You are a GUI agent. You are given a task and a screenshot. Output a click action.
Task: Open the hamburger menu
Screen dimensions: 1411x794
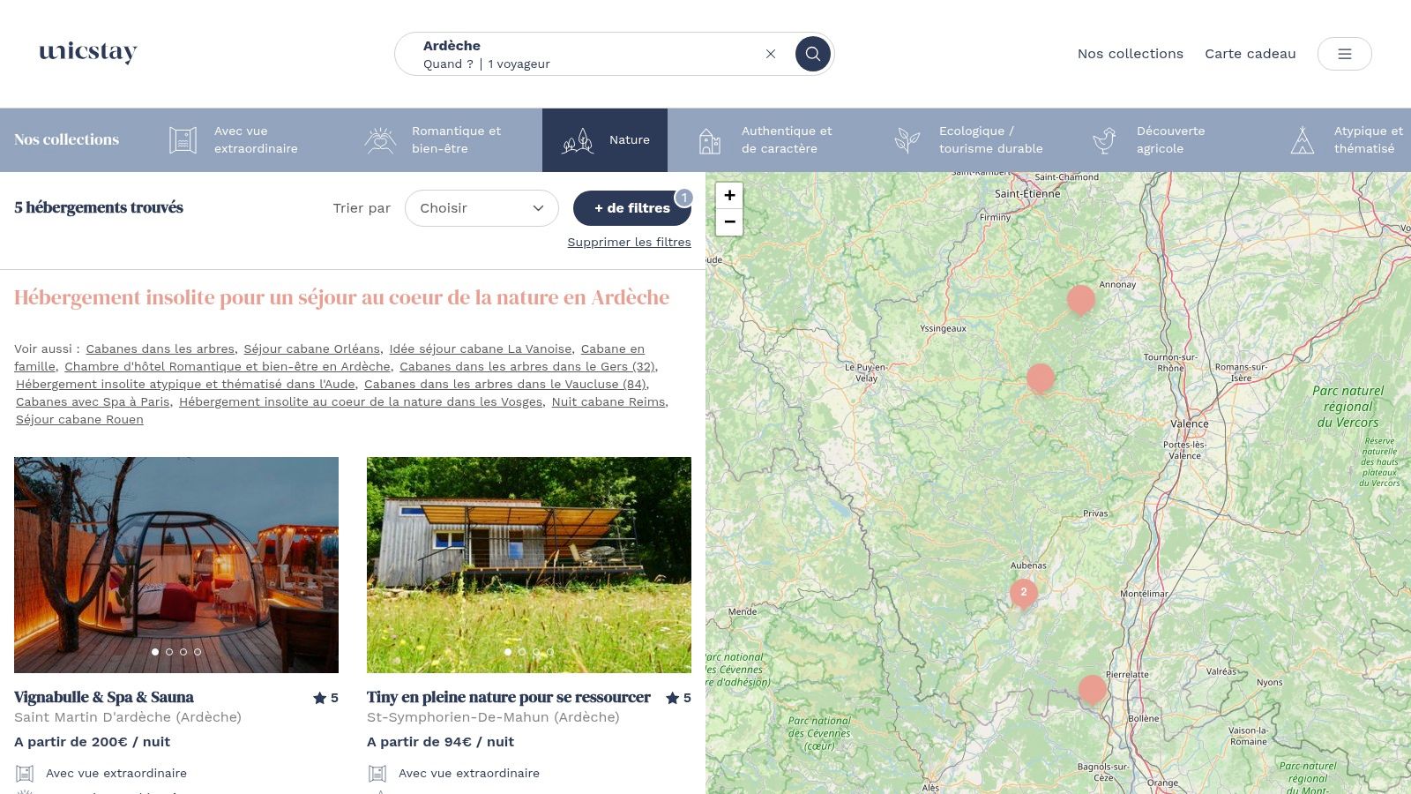click(x=1344, y=54)
